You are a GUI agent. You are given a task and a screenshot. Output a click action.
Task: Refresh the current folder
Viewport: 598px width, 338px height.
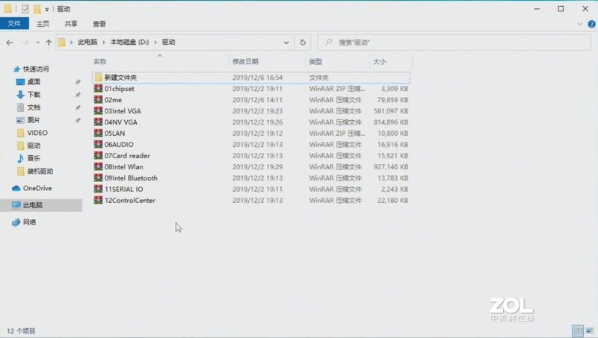click(303, 43)
